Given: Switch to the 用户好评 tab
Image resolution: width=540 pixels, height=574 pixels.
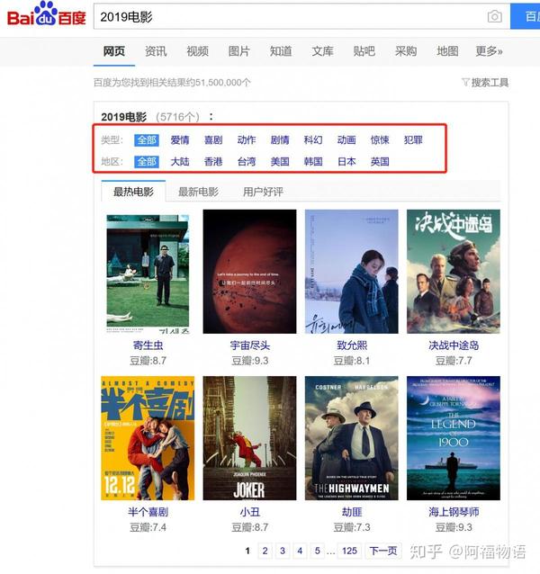Looking at the screenshot, I should [x=263, y=192].
